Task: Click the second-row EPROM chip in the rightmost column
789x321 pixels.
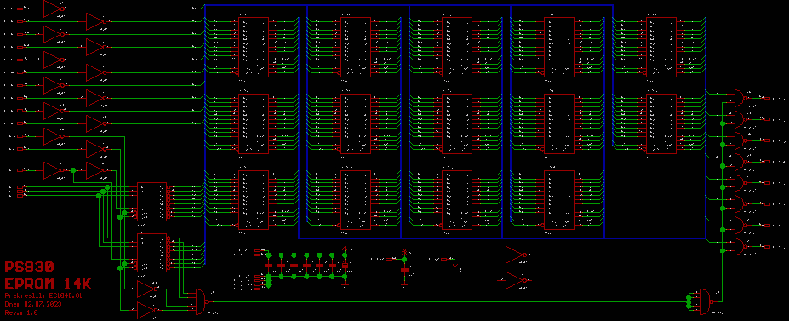Action: tap(661, 123)
